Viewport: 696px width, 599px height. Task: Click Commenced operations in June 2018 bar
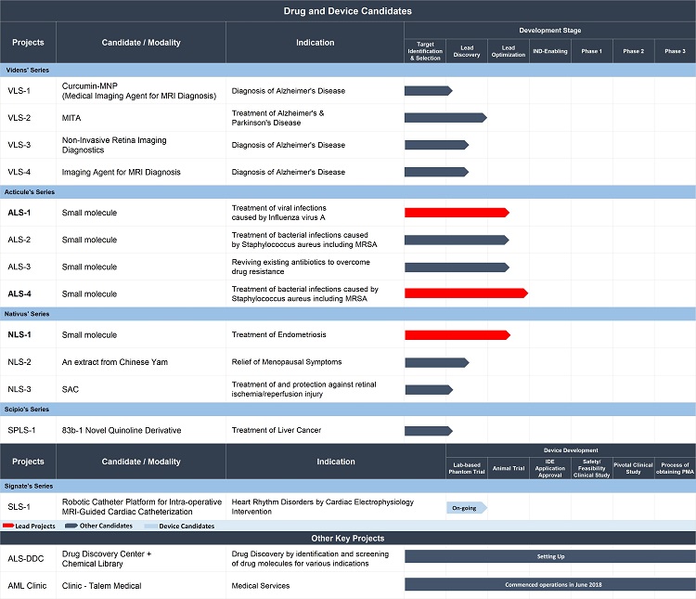point(550,584)
